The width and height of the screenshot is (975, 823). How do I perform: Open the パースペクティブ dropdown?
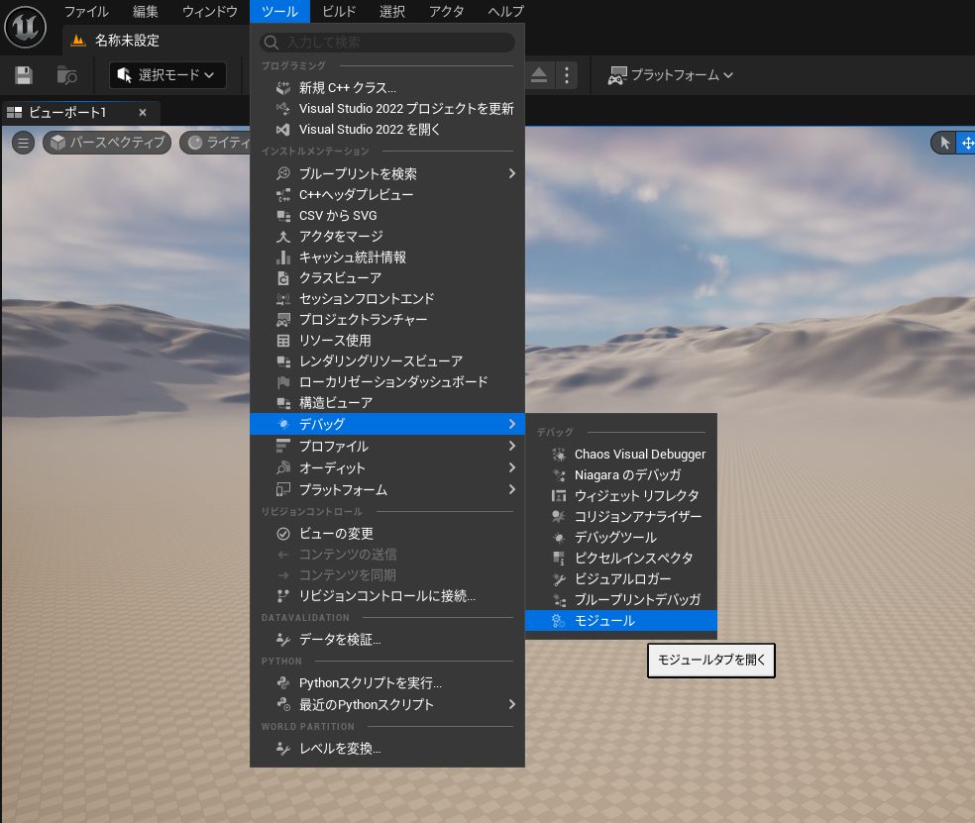109,142
